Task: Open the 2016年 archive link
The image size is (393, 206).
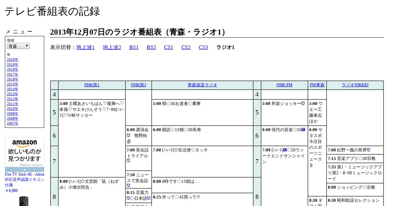Action: (12, 79)
